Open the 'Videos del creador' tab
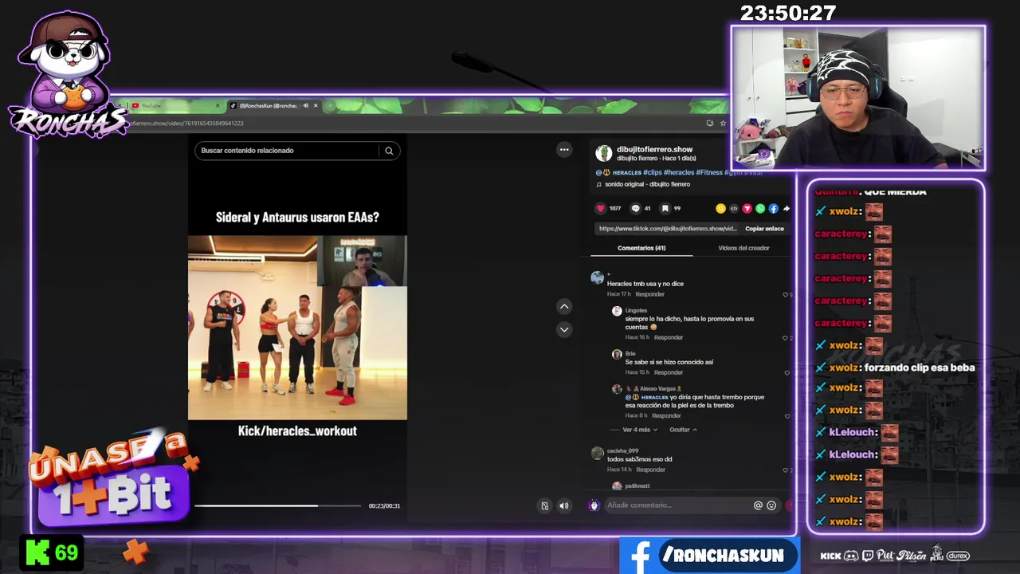The height and width of the screenshot is (574, 1020). point(743,248)
